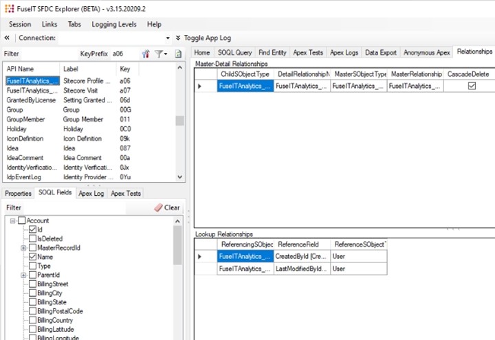
Task: Click the SOQL Fields tree scroll up arrow
Action: (177, 221)
